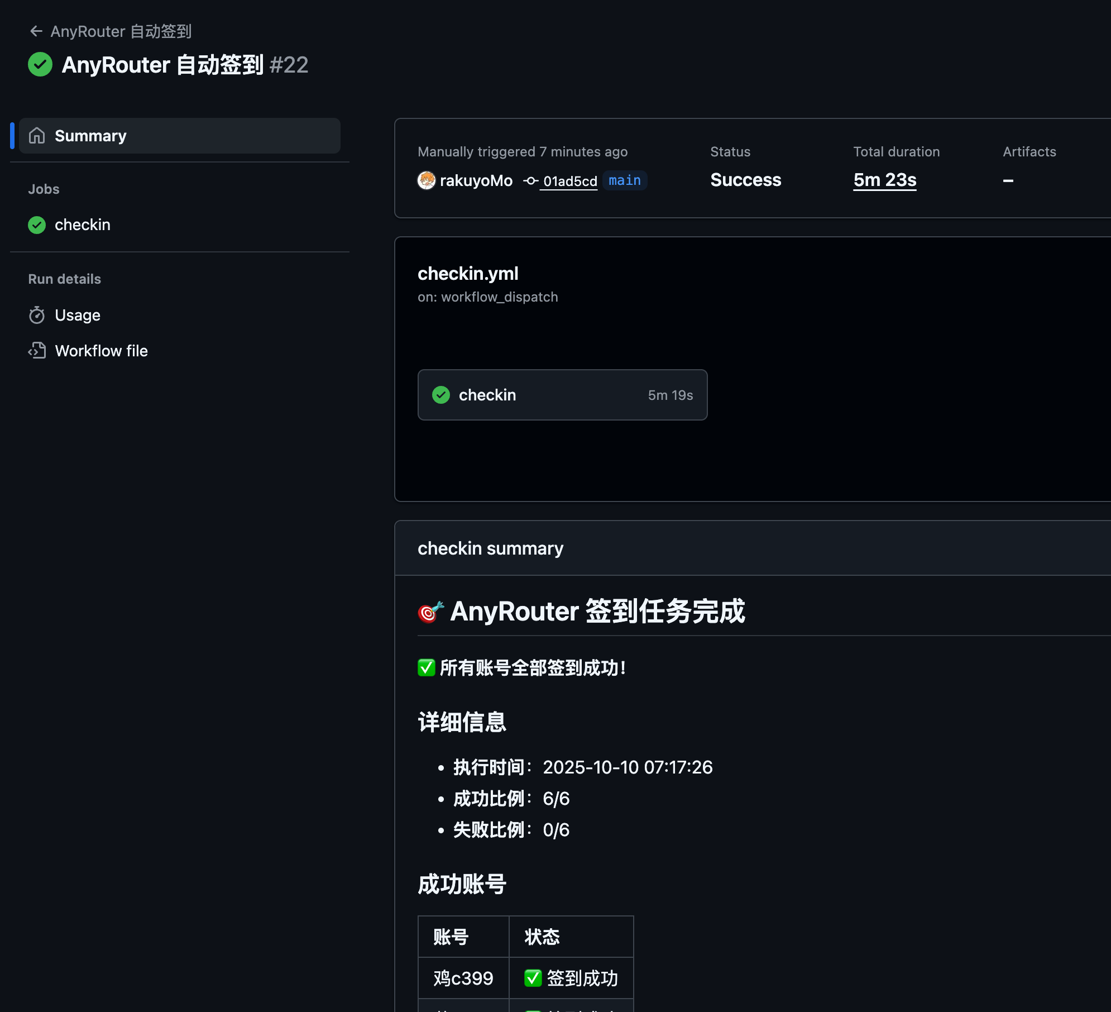The width and height of the screenshot is (1111, 1012).
Task: Click the 签到成功 status for 鸡c399
Action: pos(582,978)
